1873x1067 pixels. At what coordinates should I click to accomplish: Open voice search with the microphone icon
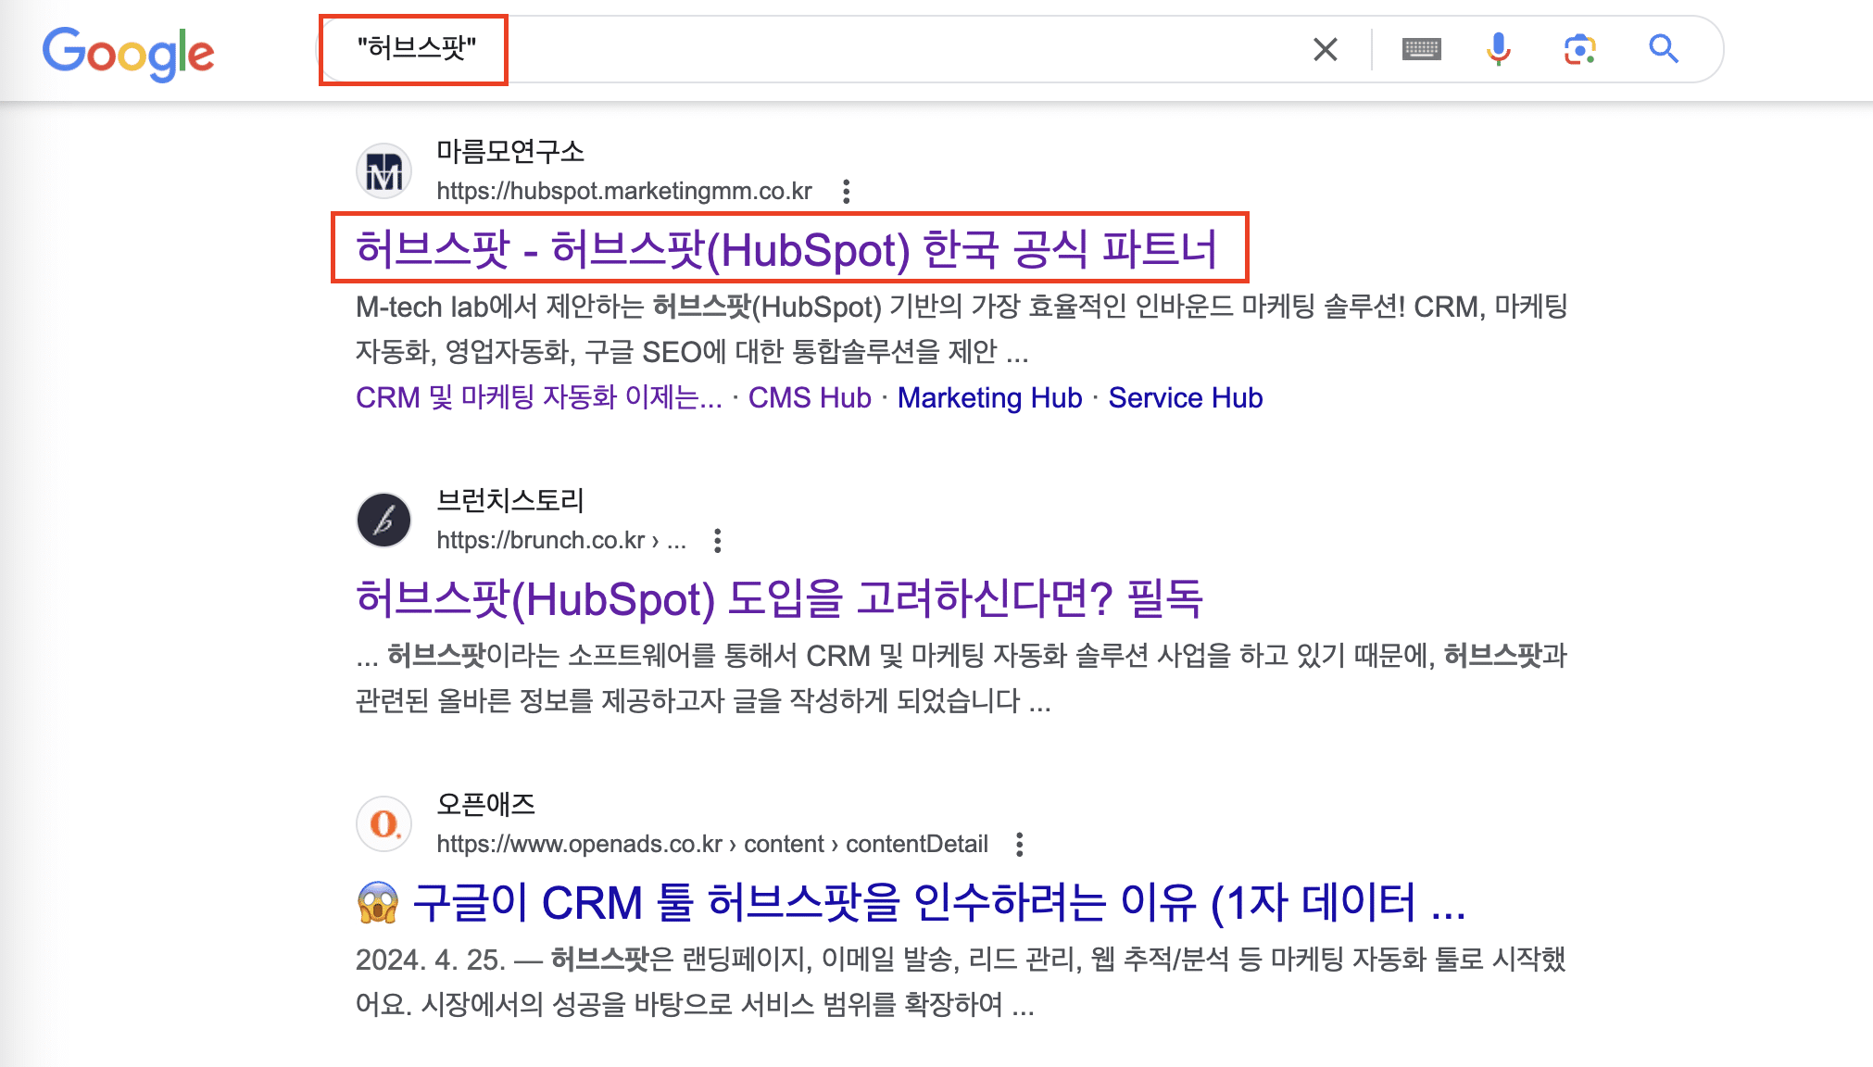(x=1498, y=50)
